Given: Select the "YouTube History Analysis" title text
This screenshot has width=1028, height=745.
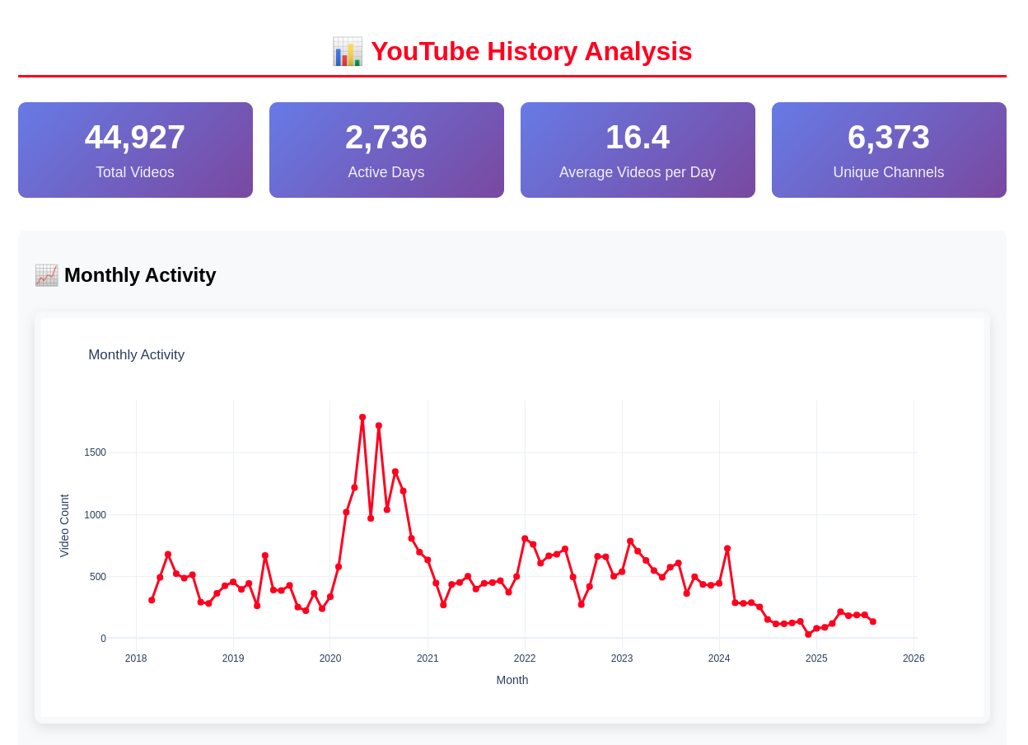Looking at the screenshot, I should click(x=531, y=51).
